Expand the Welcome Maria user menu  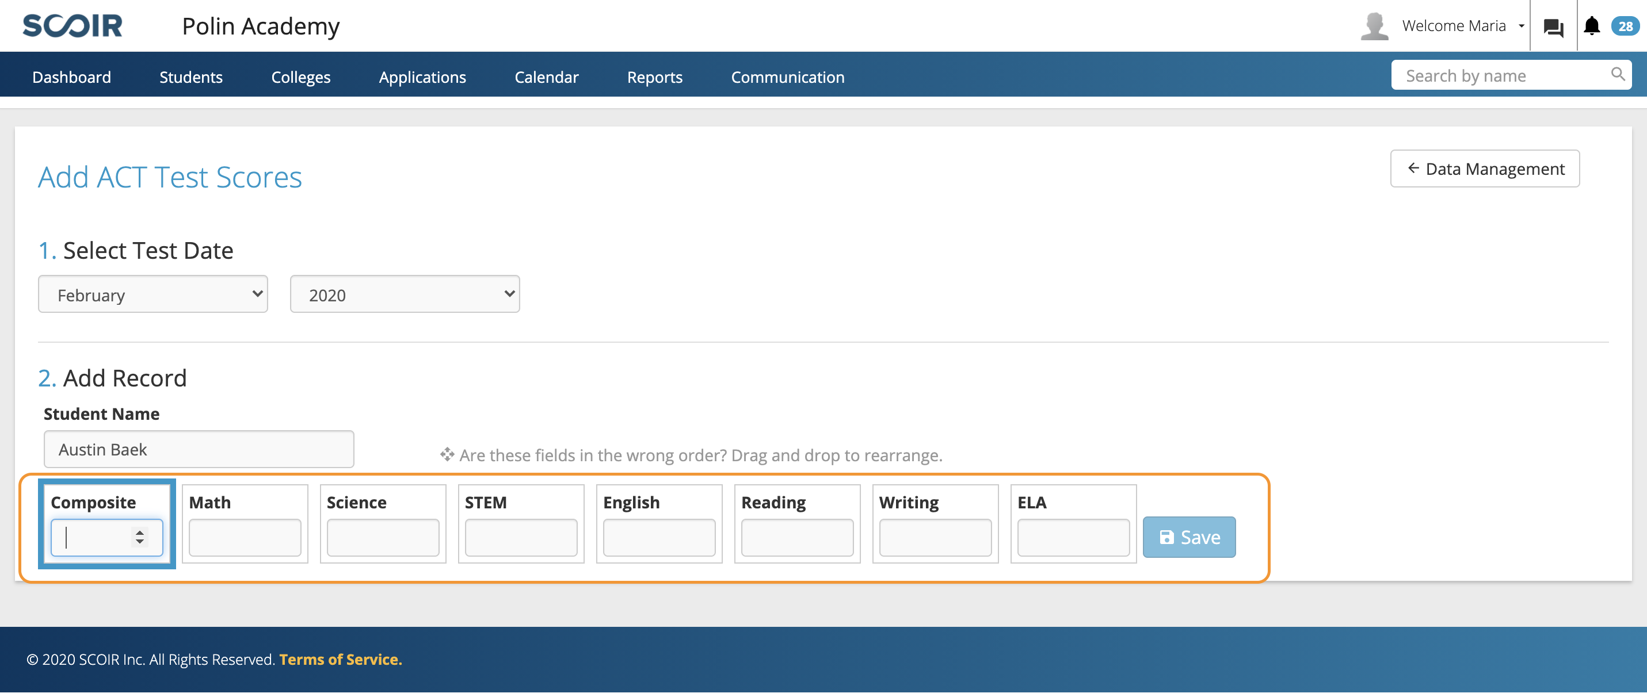coord(1463,26)
